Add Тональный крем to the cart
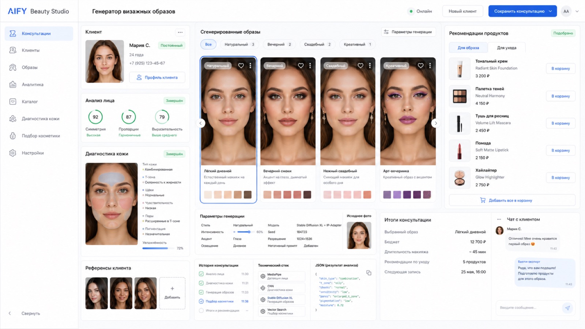 pyautogui.click(x=561, y=68)
